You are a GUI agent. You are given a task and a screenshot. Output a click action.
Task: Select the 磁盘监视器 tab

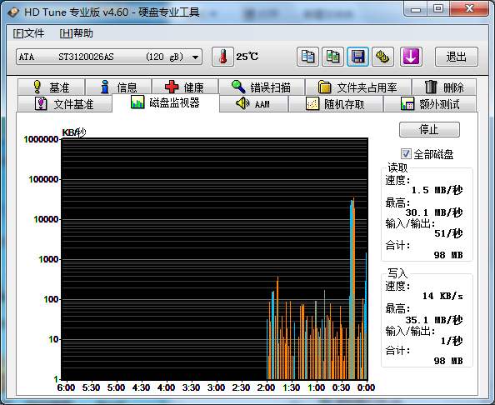coord(166,102)
